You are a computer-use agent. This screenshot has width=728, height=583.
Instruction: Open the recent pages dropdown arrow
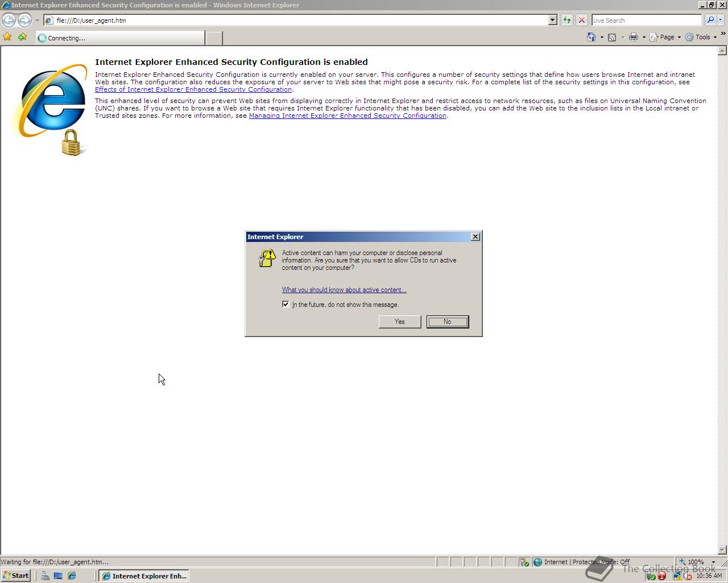coord(37,20)
